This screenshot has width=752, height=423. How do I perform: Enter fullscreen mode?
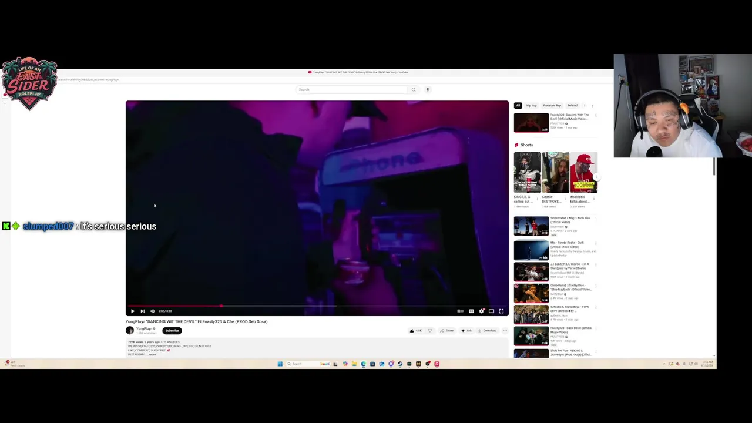click(x=501, y=311)
